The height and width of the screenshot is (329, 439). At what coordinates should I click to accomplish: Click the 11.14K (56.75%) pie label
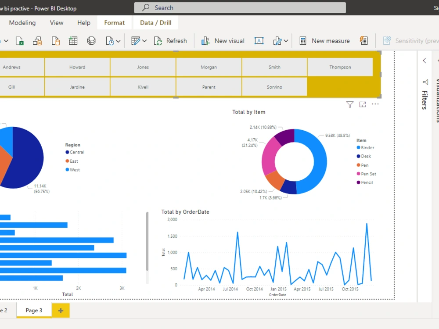tap(42, 189)
